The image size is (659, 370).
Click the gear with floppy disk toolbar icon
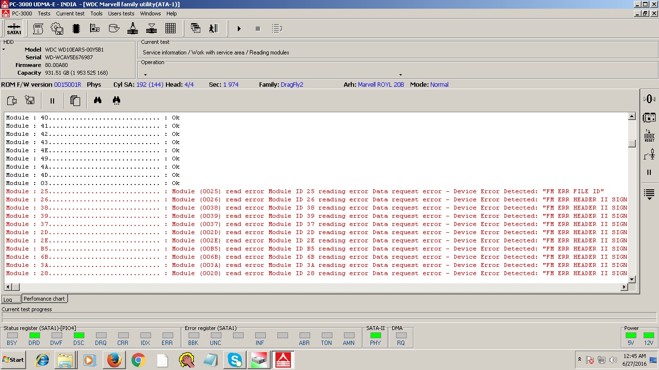(57, 28)
